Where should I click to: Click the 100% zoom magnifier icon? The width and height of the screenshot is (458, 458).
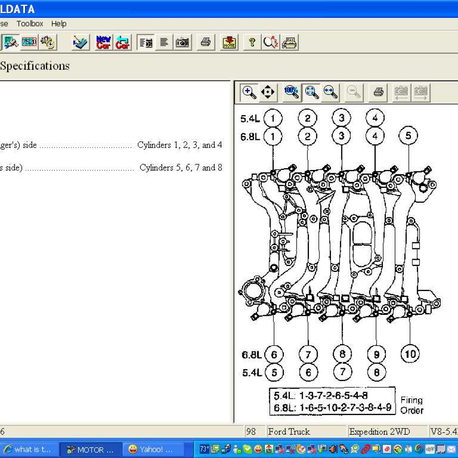(291, 92)
